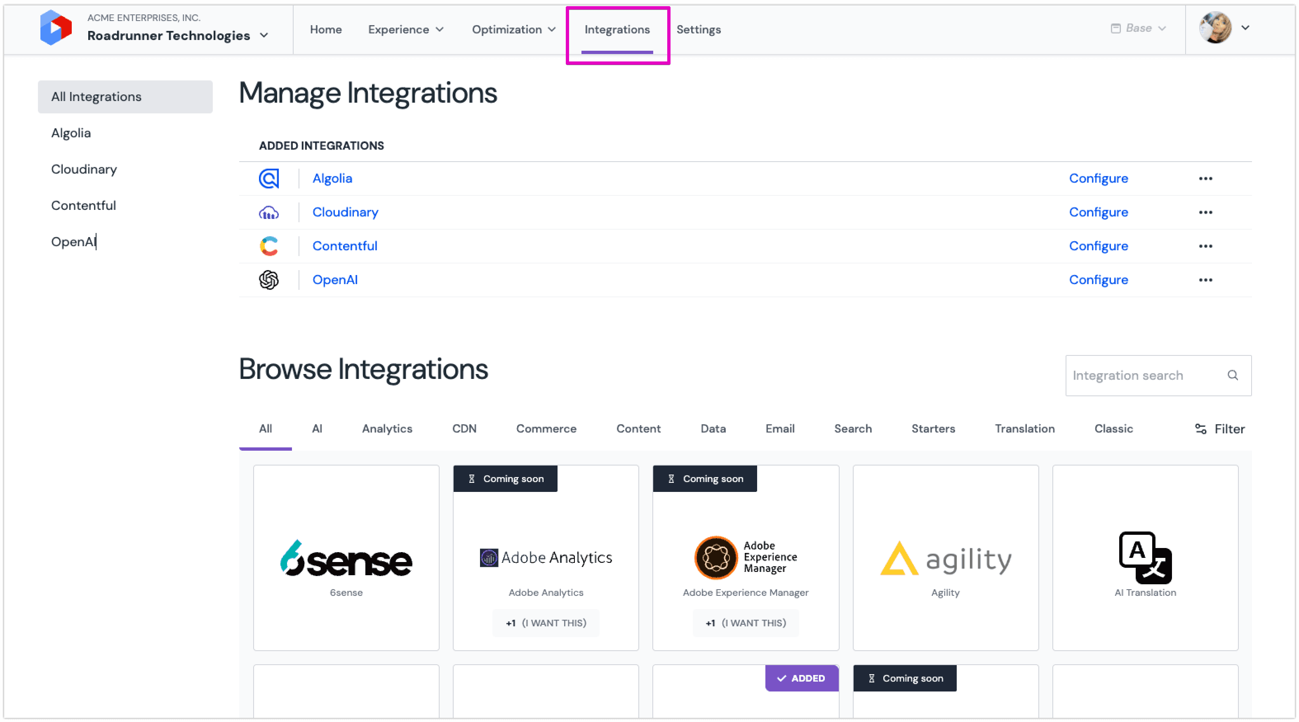Open the three-dot menu for Contentful
This screenshot has height=722, width=1299.
point(1206,246)
